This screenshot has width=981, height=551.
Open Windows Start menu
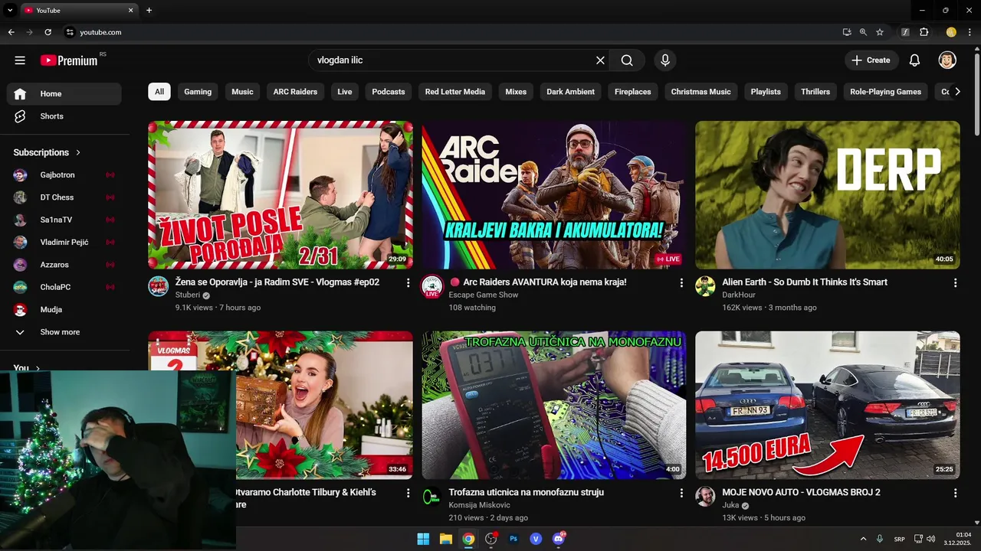click(x=423, y=539)
